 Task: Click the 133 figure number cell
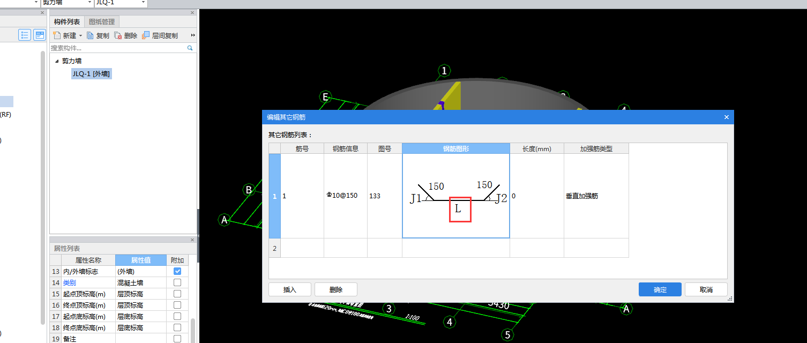[385, 196]
